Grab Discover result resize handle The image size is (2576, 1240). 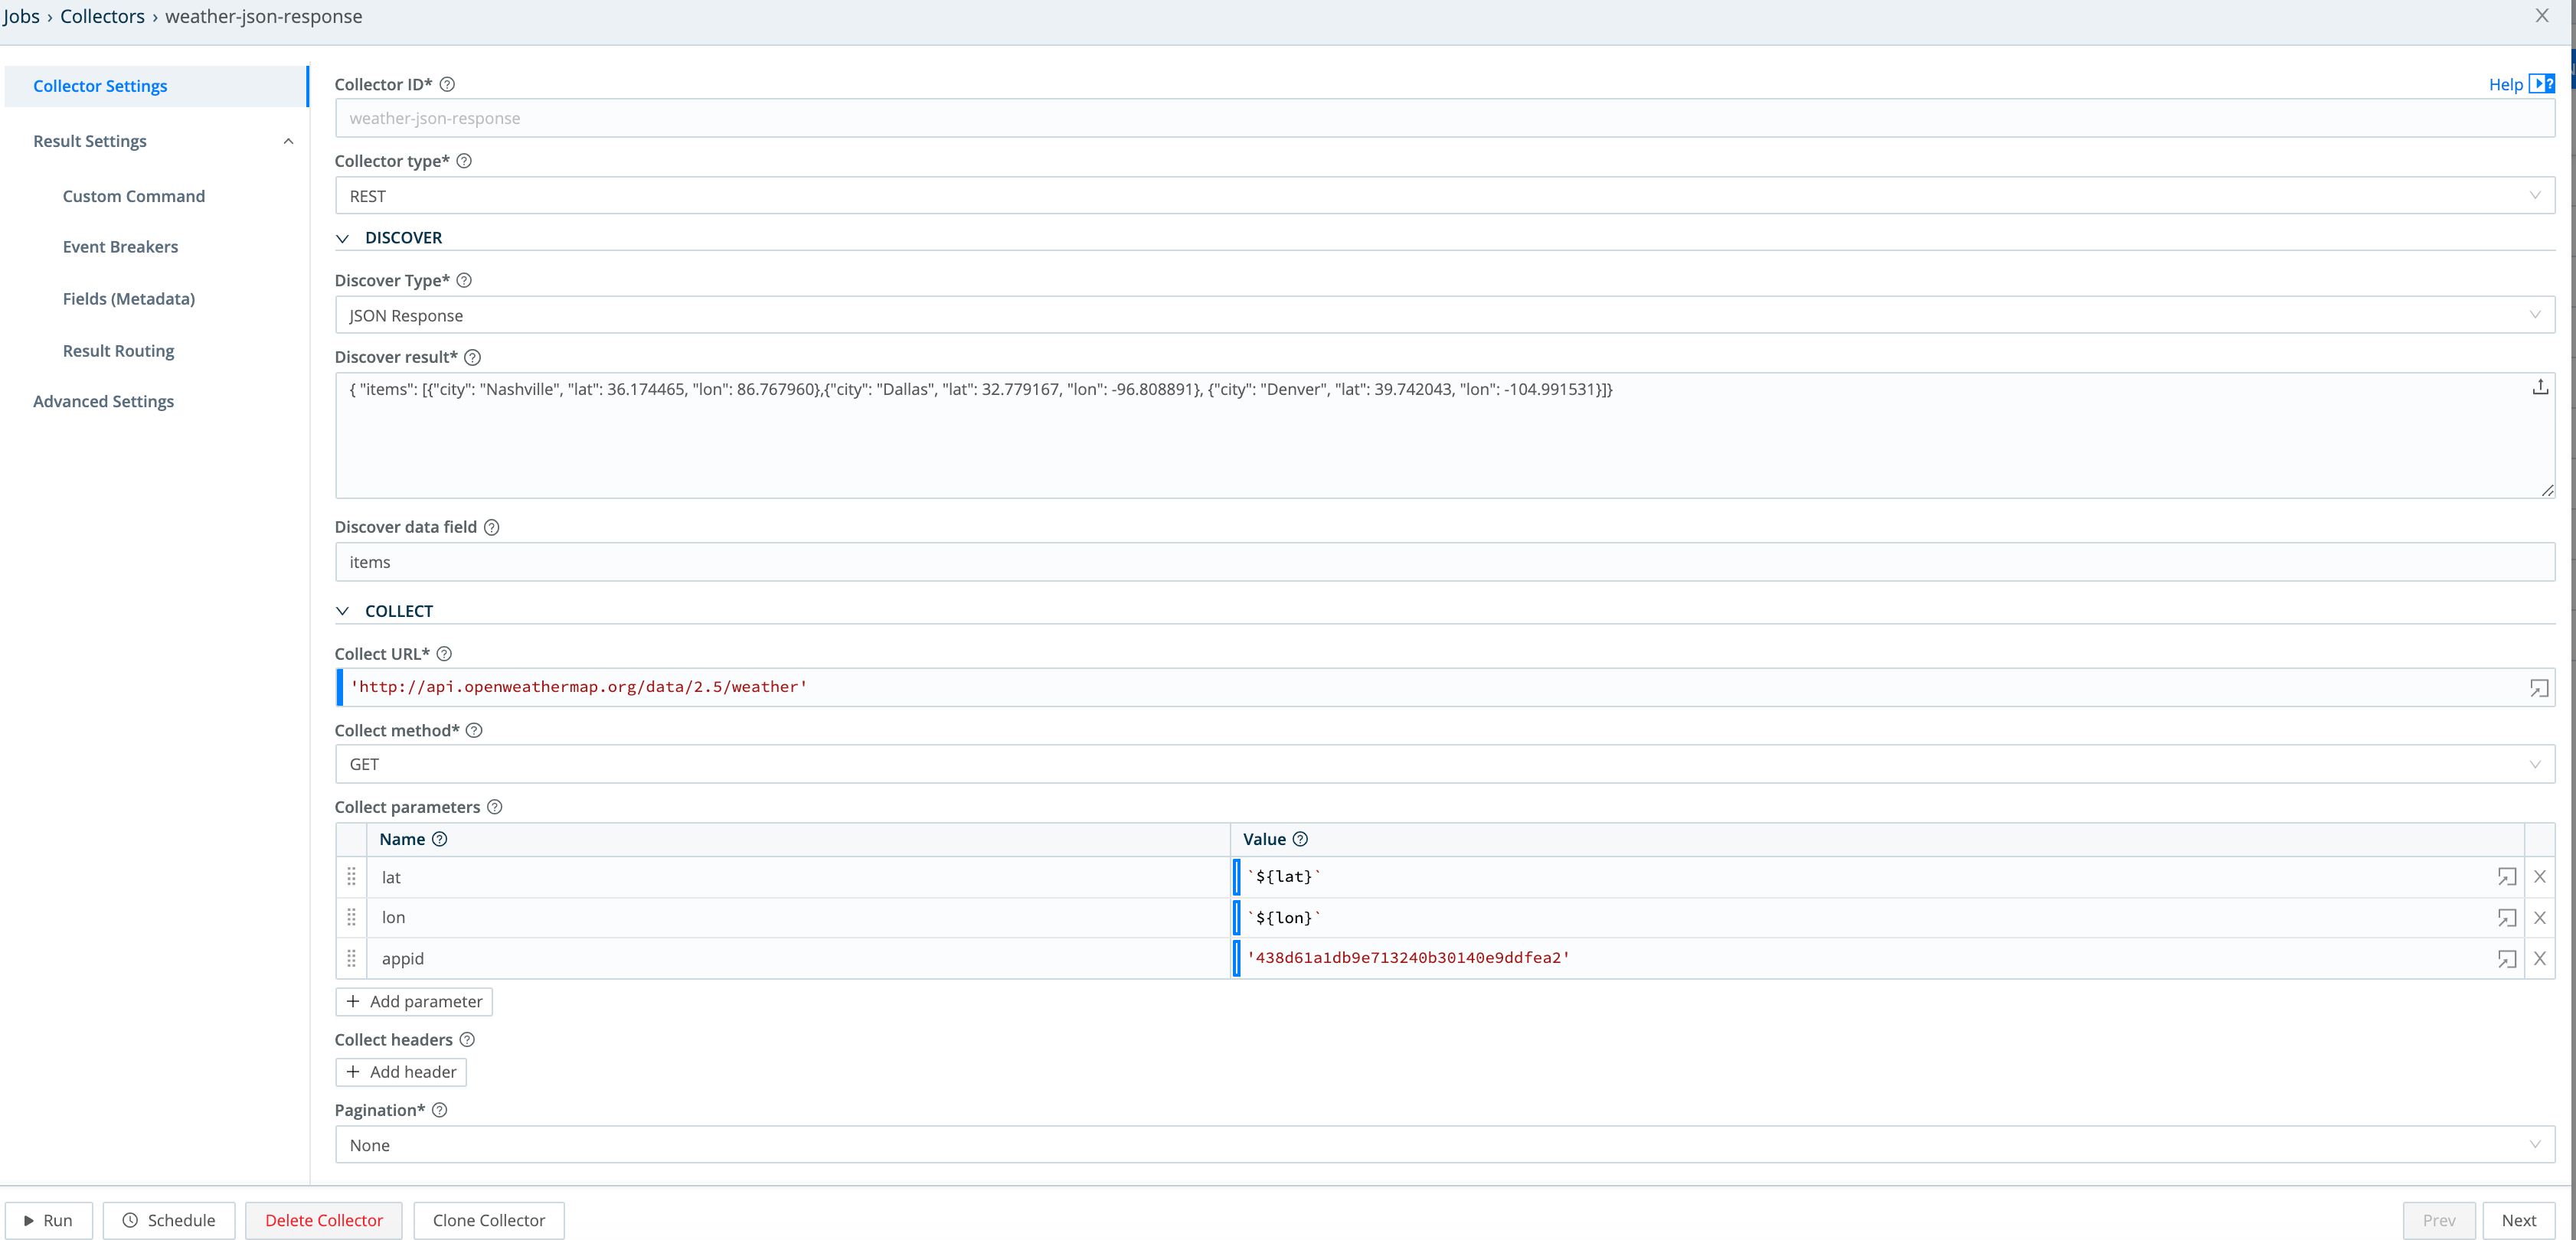click(x=2547, y=490)
